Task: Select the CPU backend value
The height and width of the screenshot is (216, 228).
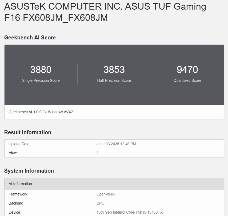Action: coord(101,203)
